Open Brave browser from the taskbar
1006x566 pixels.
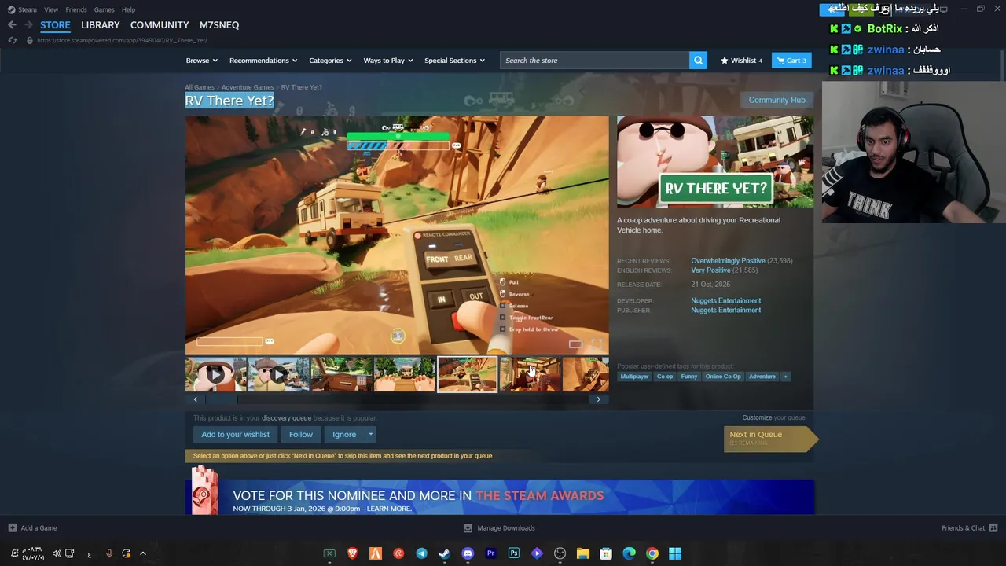353,553
